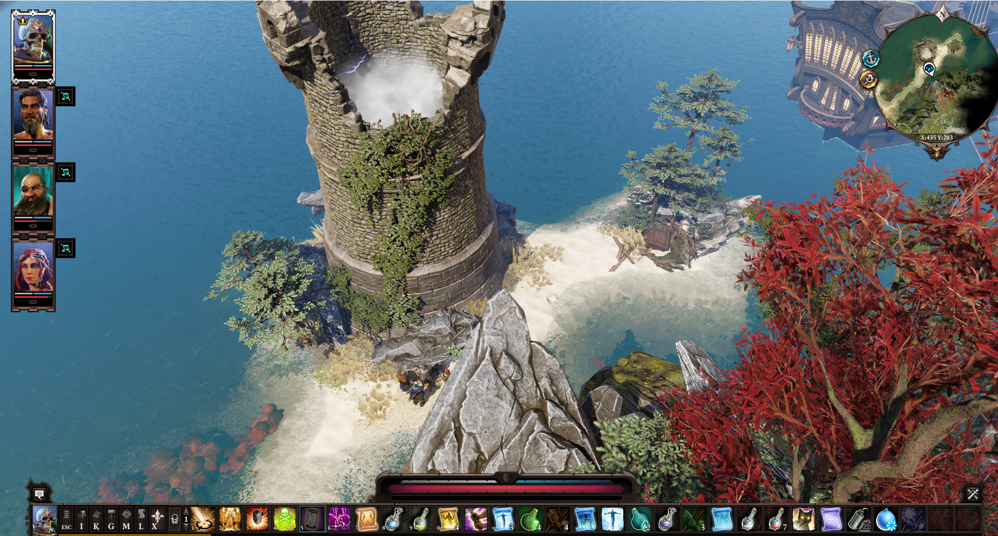This screenshot has height=536, width=998.
Task: Use the green skull-and-crossbones skill
Action: [285, 519]
